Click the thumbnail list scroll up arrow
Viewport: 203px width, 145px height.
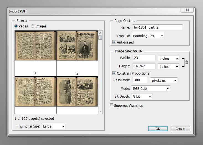coord(100,33)
